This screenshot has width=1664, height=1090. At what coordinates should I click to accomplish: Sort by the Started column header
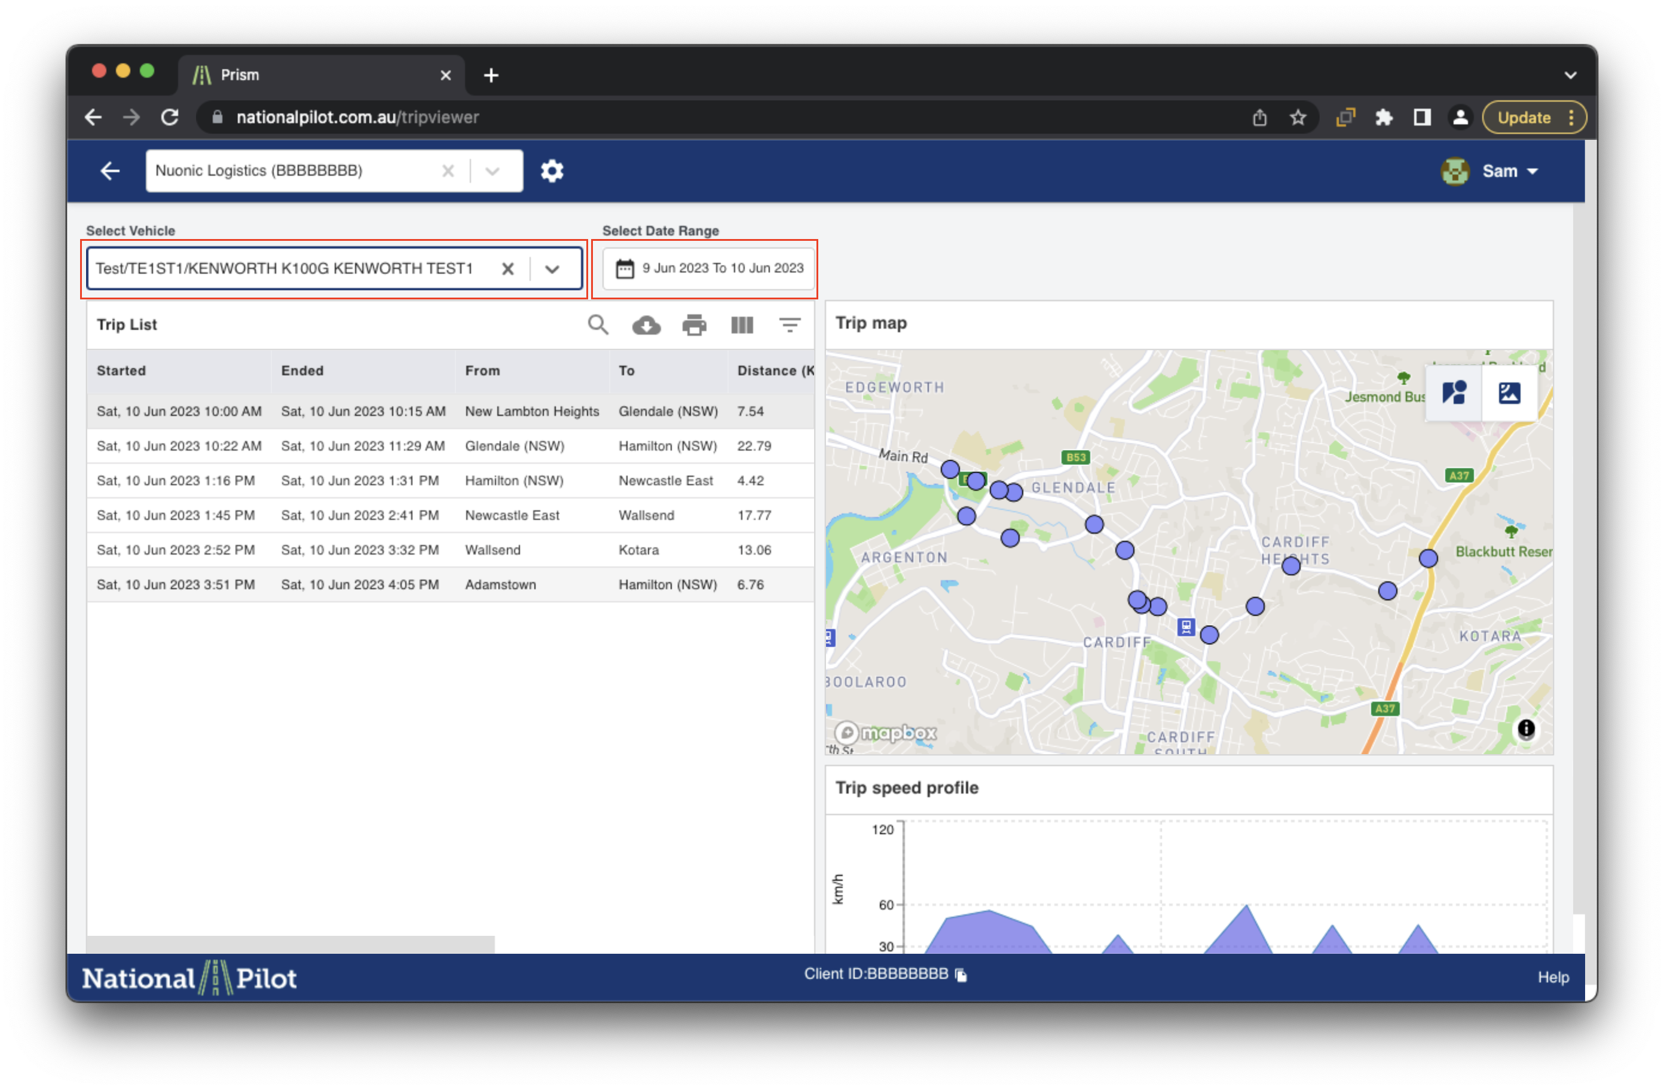pyautogui.click(x=122, y=371)
